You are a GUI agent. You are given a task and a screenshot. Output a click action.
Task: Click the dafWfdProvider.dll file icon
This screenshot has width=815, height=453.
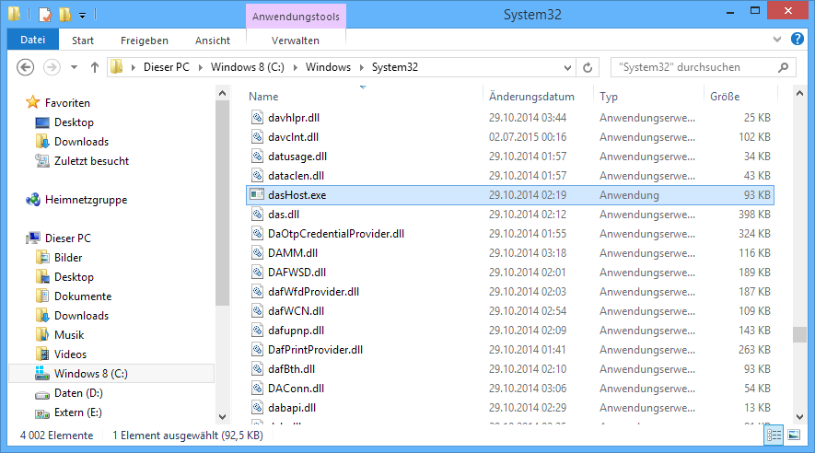click(257, 292)
